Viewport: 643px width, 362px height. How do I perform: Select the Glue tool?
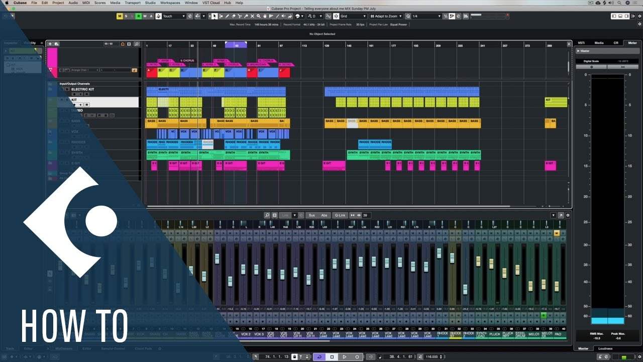coord(246,16)
